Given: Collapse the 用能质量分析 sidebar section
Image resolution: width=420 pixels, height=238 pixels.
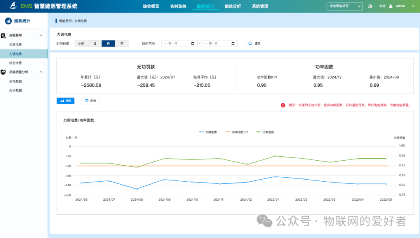Looking at the screenshot, I should tap(40, 72).
